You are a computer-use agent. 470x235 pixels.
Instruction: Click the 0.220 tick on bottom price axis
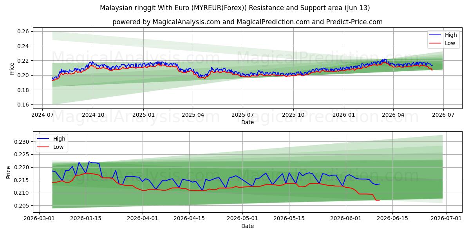(22, 167)
